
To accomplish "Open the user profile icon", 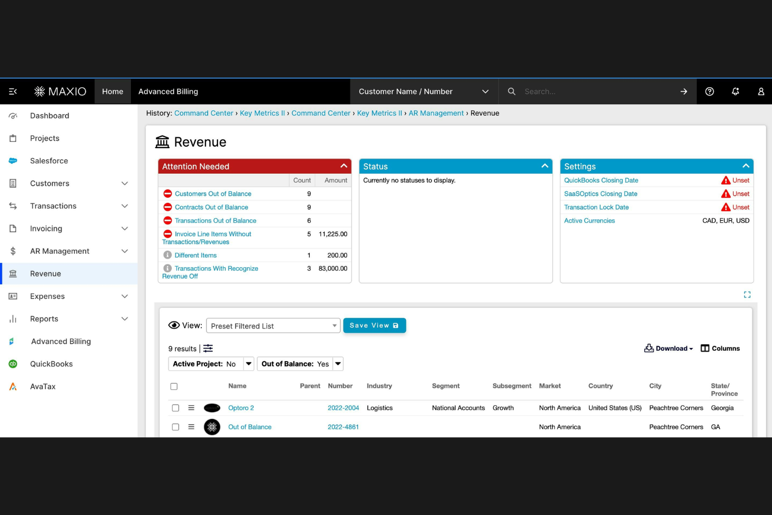I will tap(761, 91).
